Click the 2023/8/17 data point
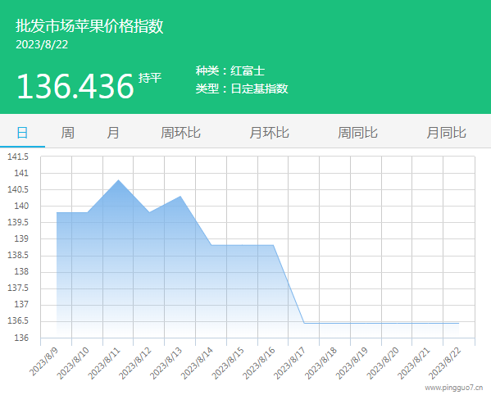 click(x=304, y=323)
